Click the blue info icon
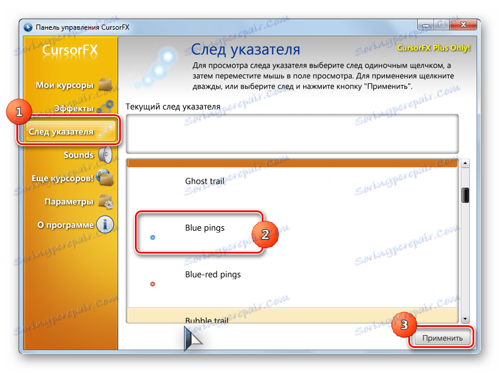Viewport: 500px width, 373px height. (105, 224)
